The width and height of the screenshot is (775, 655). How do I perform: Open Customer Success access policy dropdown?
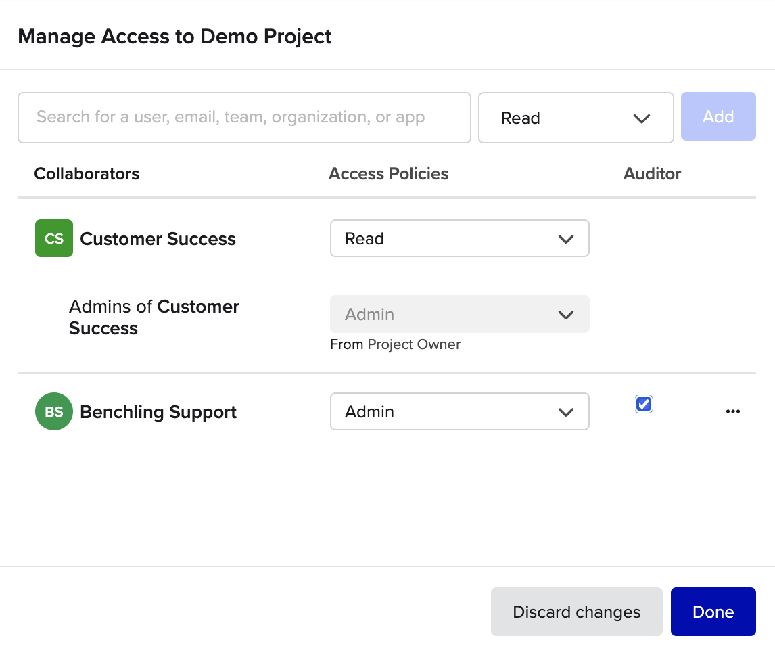point(459,238)
